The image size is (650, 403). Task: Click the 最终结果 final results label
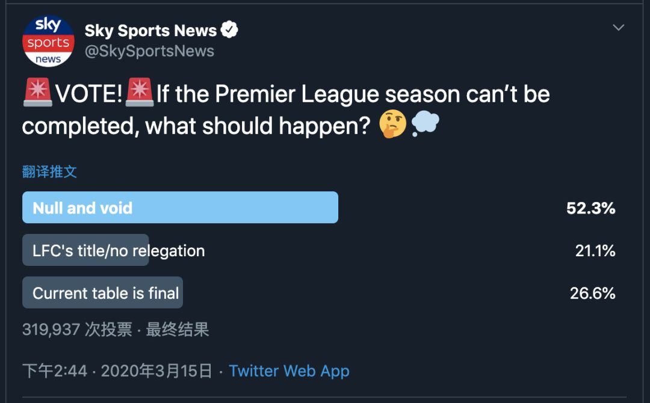tap(178, 329)
